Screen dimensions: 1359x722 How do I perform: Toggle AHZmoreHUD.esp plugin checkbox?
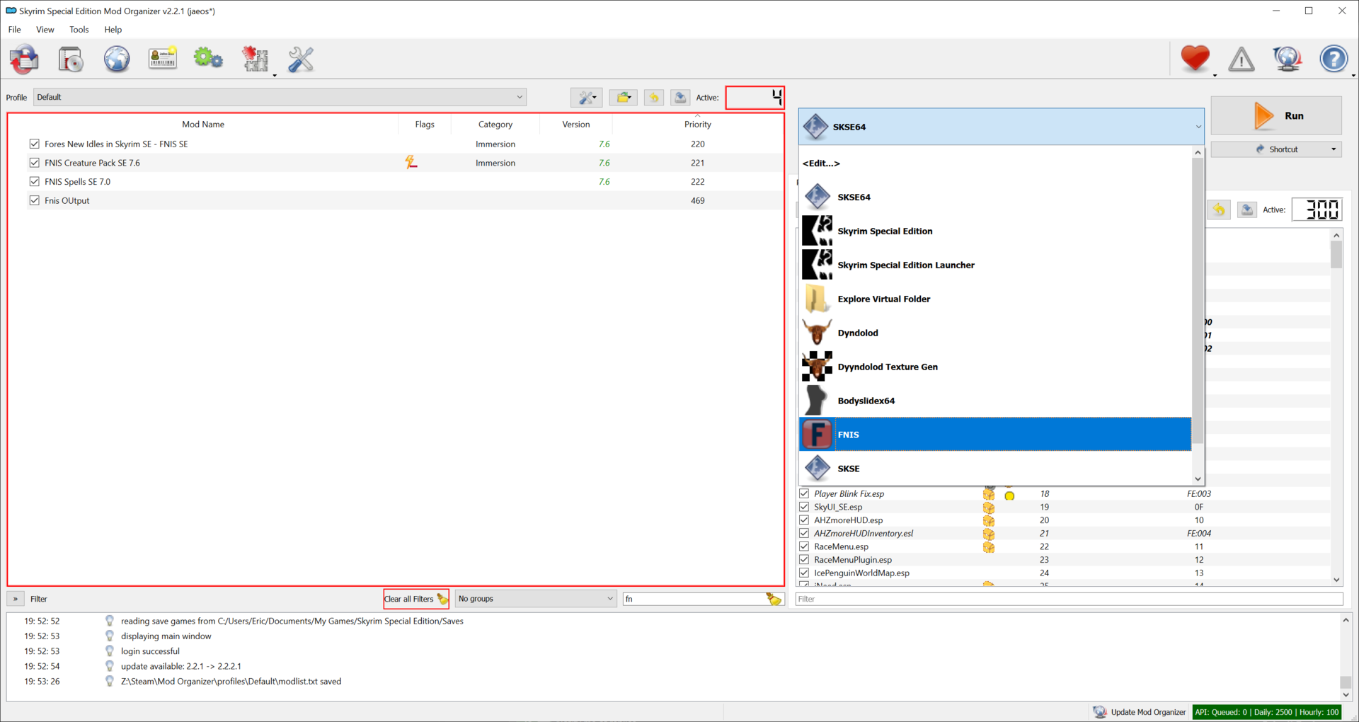point(804,520)
